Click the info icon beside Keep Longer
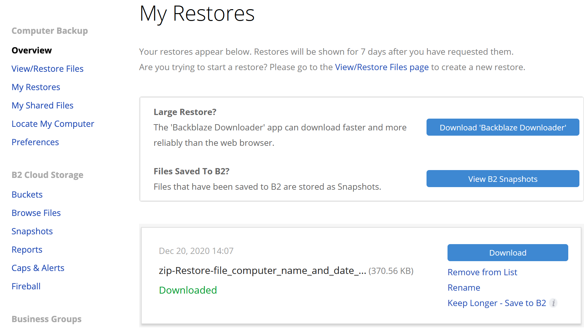Image resolution: width=584 pixels, height=328 pixels. click(x=553, y=303)
